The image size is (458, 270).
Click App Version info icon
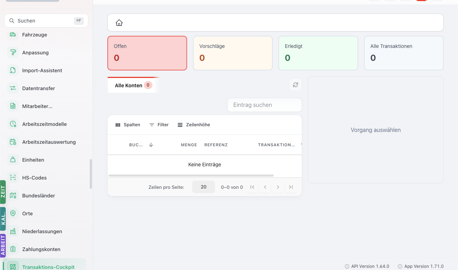point(400,266)
